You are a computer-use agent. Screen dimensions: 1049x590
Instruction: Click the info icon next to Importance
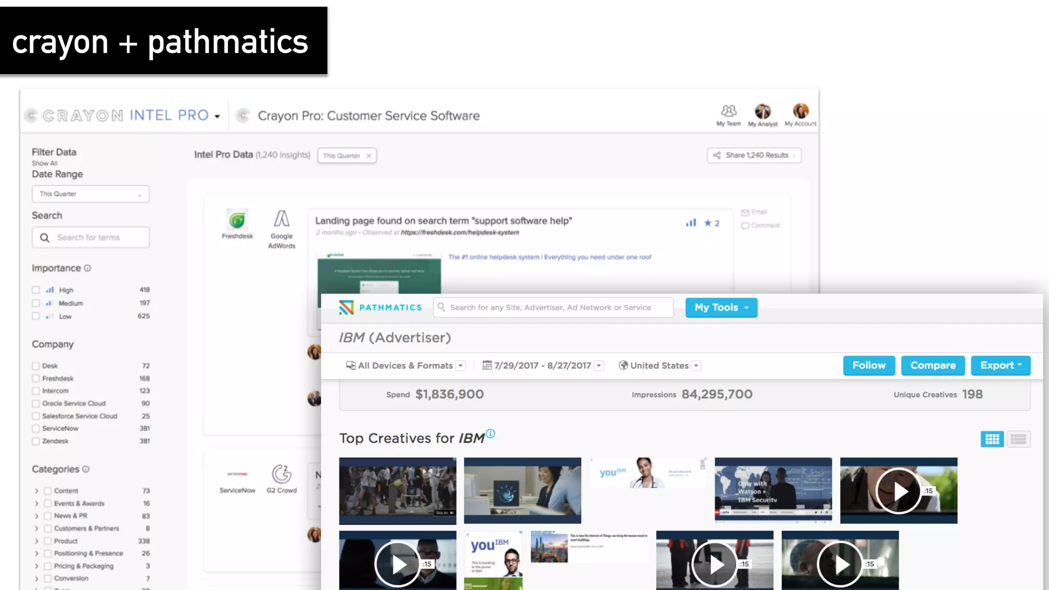click(88, 268)
